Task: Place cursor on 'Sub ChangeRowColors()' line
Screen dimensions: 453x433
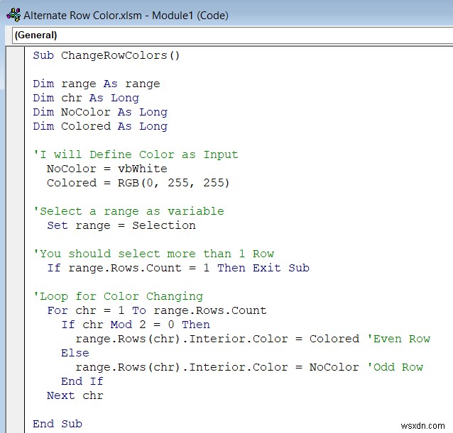Action: tap(107, 55)
